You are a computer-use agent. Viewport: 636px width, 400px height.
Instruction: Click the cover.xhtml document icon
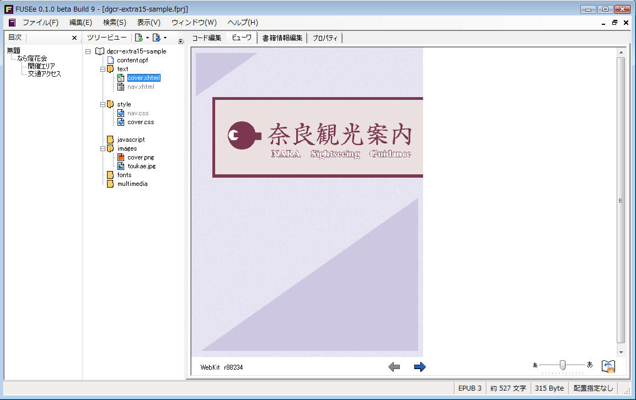click(120, 78)
